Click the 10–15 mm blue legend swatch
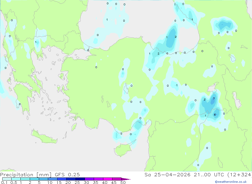 coord(53,179)
